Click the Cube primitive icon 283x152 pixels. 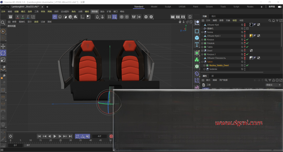click(197, 38)
